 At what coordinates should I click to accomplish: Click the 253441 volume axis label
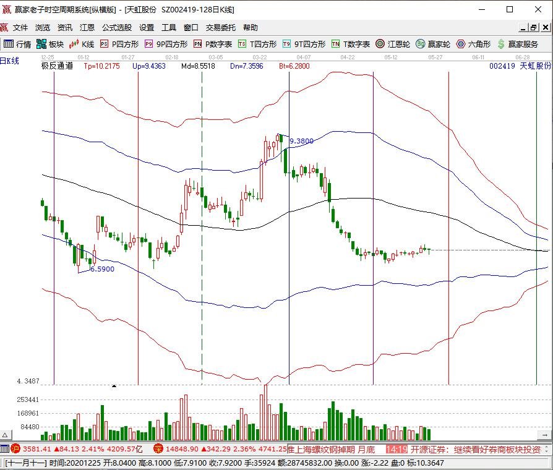click(28, 399)
